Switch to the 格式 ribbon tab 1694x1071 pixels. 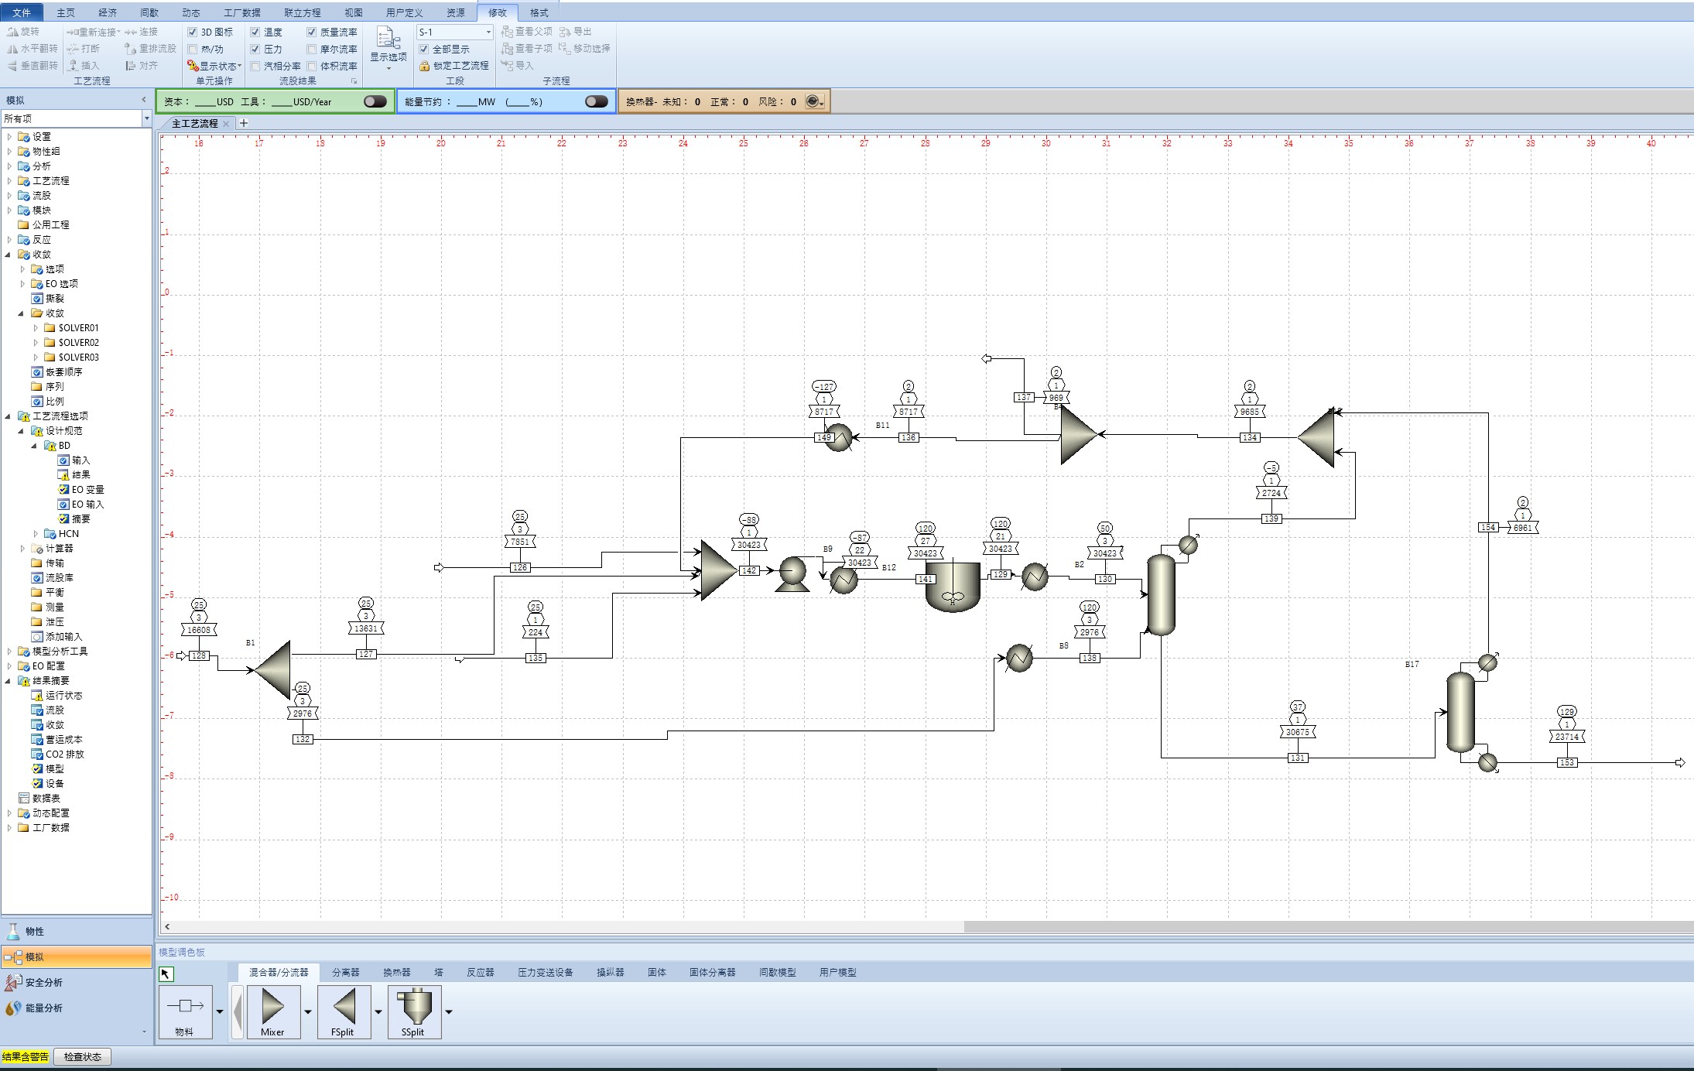(539, 12)
